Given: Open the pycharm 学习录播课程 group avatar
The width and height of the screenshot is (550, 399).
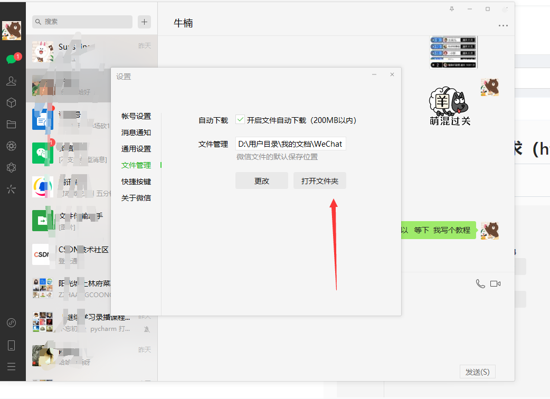Looking at the screenshot, I should 42,322.
